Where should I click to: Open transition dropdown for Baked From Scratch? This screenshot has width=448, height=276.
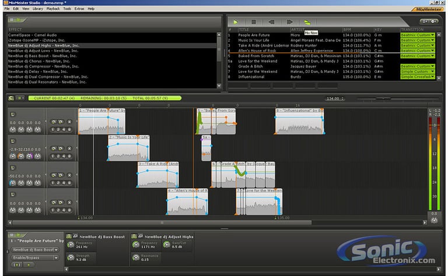418,56
